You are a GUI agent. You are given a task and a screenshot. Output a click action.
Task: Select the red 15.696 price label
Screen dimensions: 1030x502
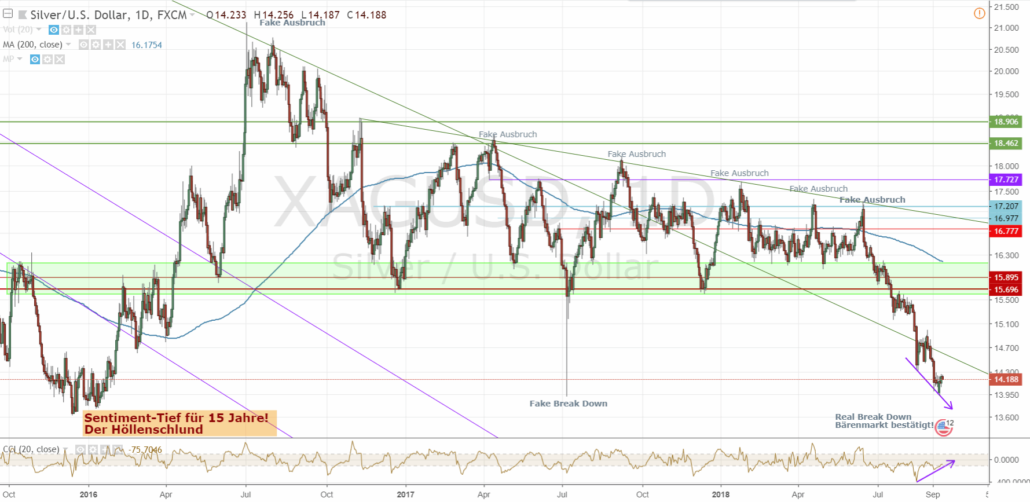pyautogui.click(x=1006, y=290)
